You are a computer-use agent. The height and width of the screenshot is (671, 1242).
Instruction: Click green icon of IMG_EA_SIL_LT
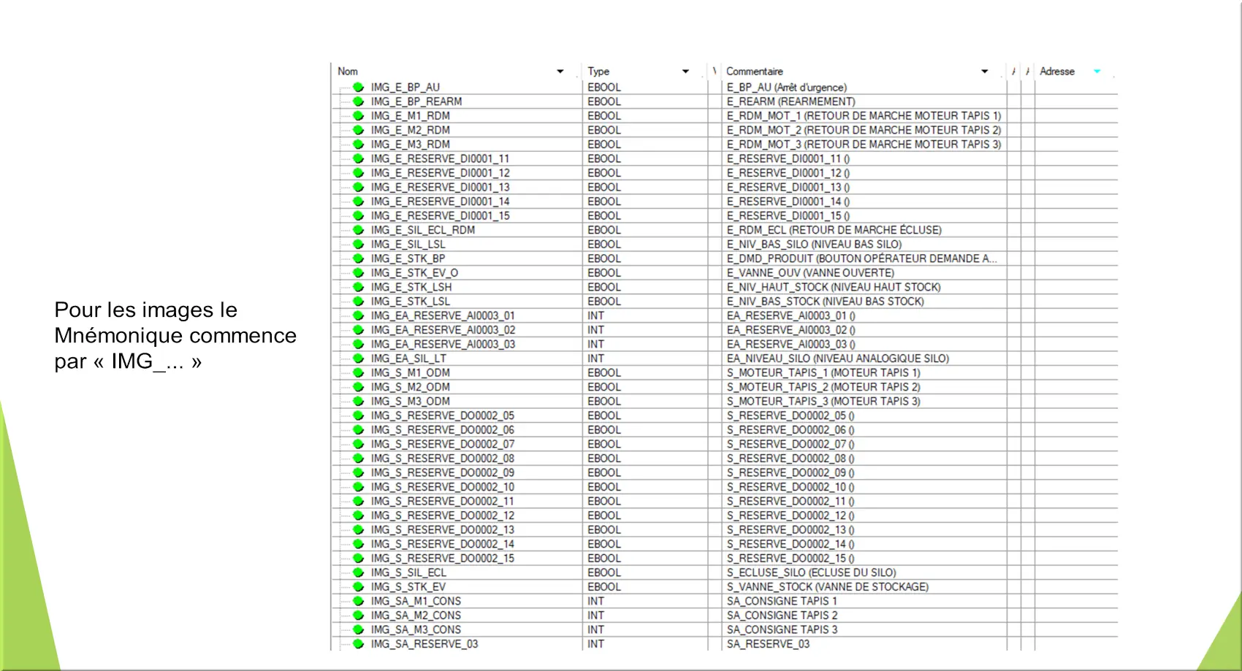click(358, 358)
